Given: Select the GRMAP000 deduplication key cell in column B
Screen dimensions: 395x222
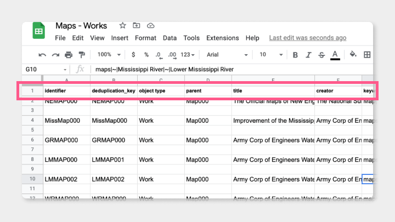Looking at the screenshot, I should 114,140.
